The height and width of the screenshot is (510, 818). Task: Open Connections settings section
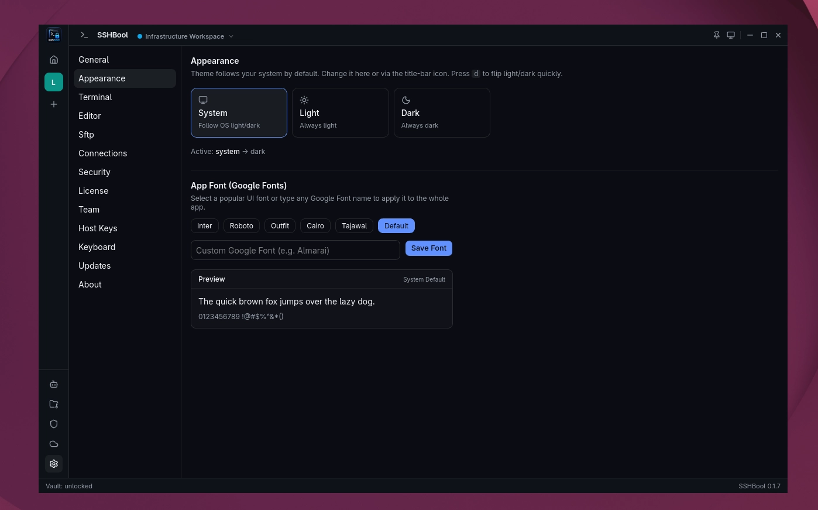[125, 153]
